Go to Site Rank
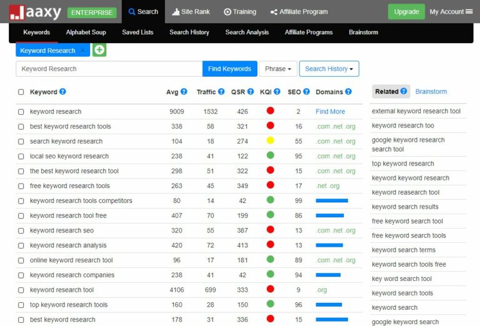The width and height of the screenshot is (480, 326). tap(191, 12)
